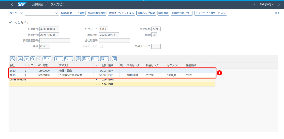
Task: Click the filter funnel icon
Action: (45, 59)
